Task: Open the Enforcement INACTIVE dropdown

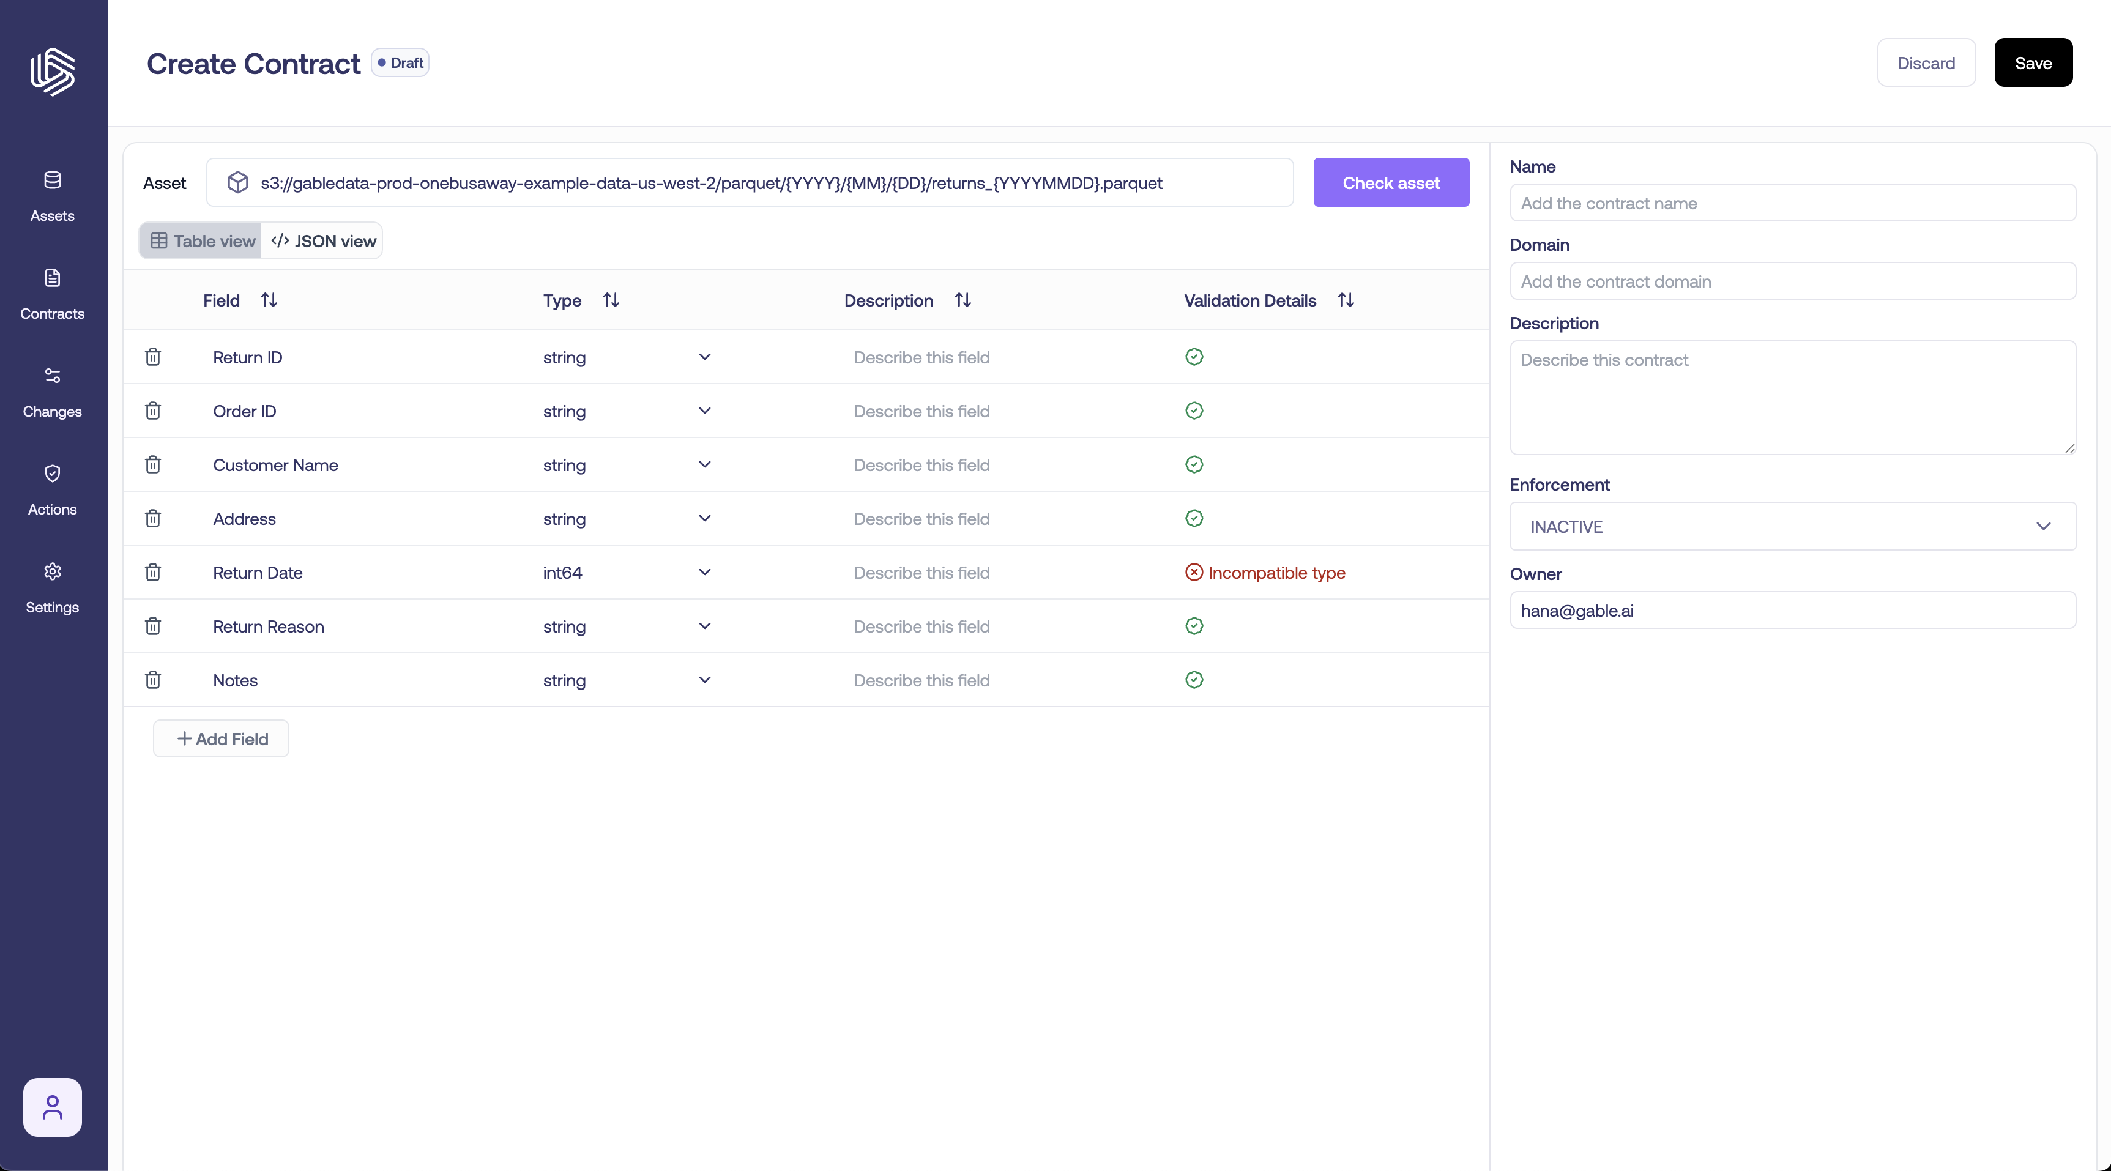Action: pyautogui.click(x=1792, y=526)
